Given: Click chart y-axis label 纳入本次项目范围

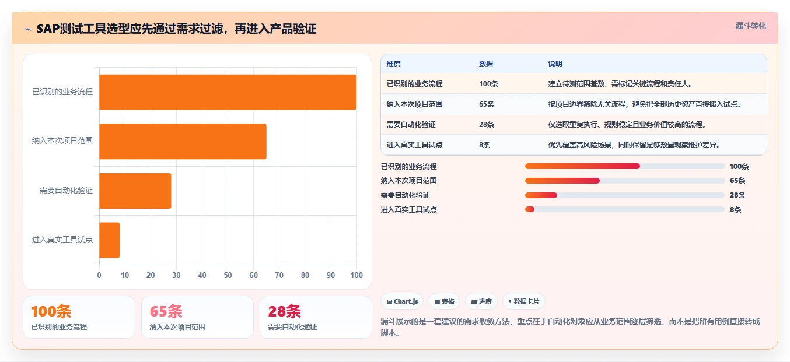Looking at the screenshot, I should (62, 140).
